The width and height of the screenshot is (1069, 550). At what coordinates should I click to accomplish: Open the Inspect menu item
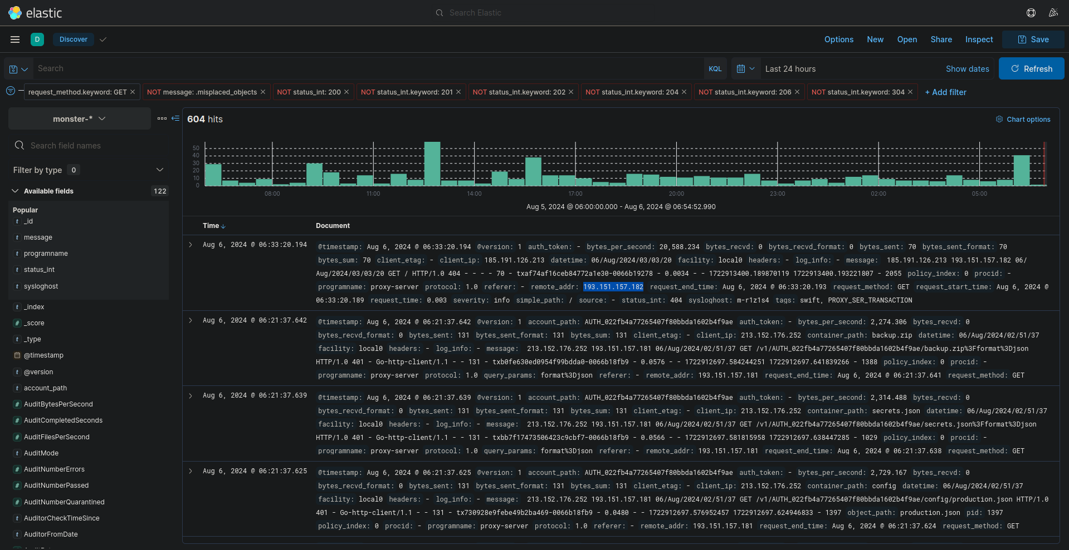coord(979,39)
